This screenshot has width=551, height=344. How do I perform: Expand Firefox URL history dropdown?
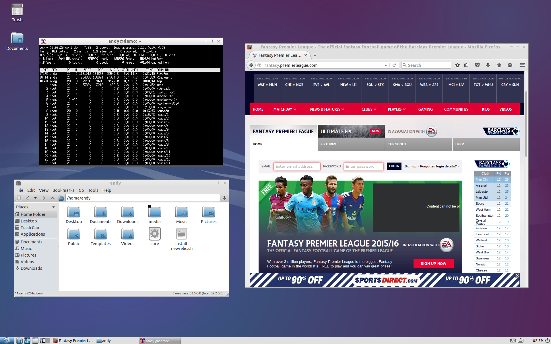point(386,65)
